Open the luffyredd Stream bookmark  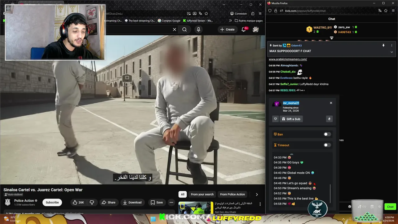[x=198, y=21]
